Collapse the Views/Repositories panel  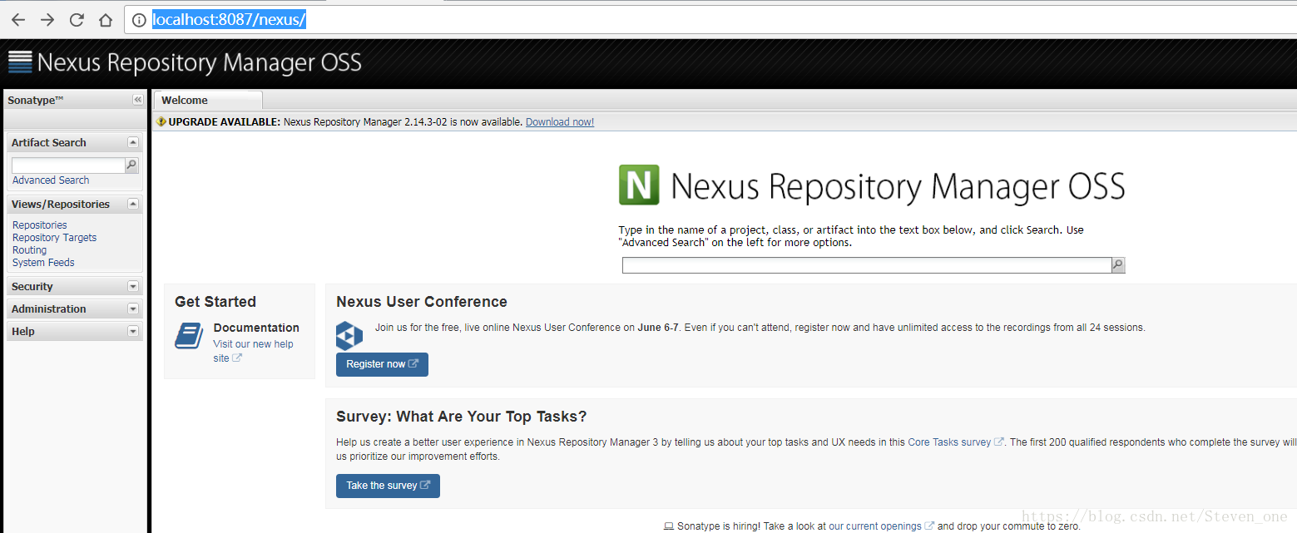133,204
